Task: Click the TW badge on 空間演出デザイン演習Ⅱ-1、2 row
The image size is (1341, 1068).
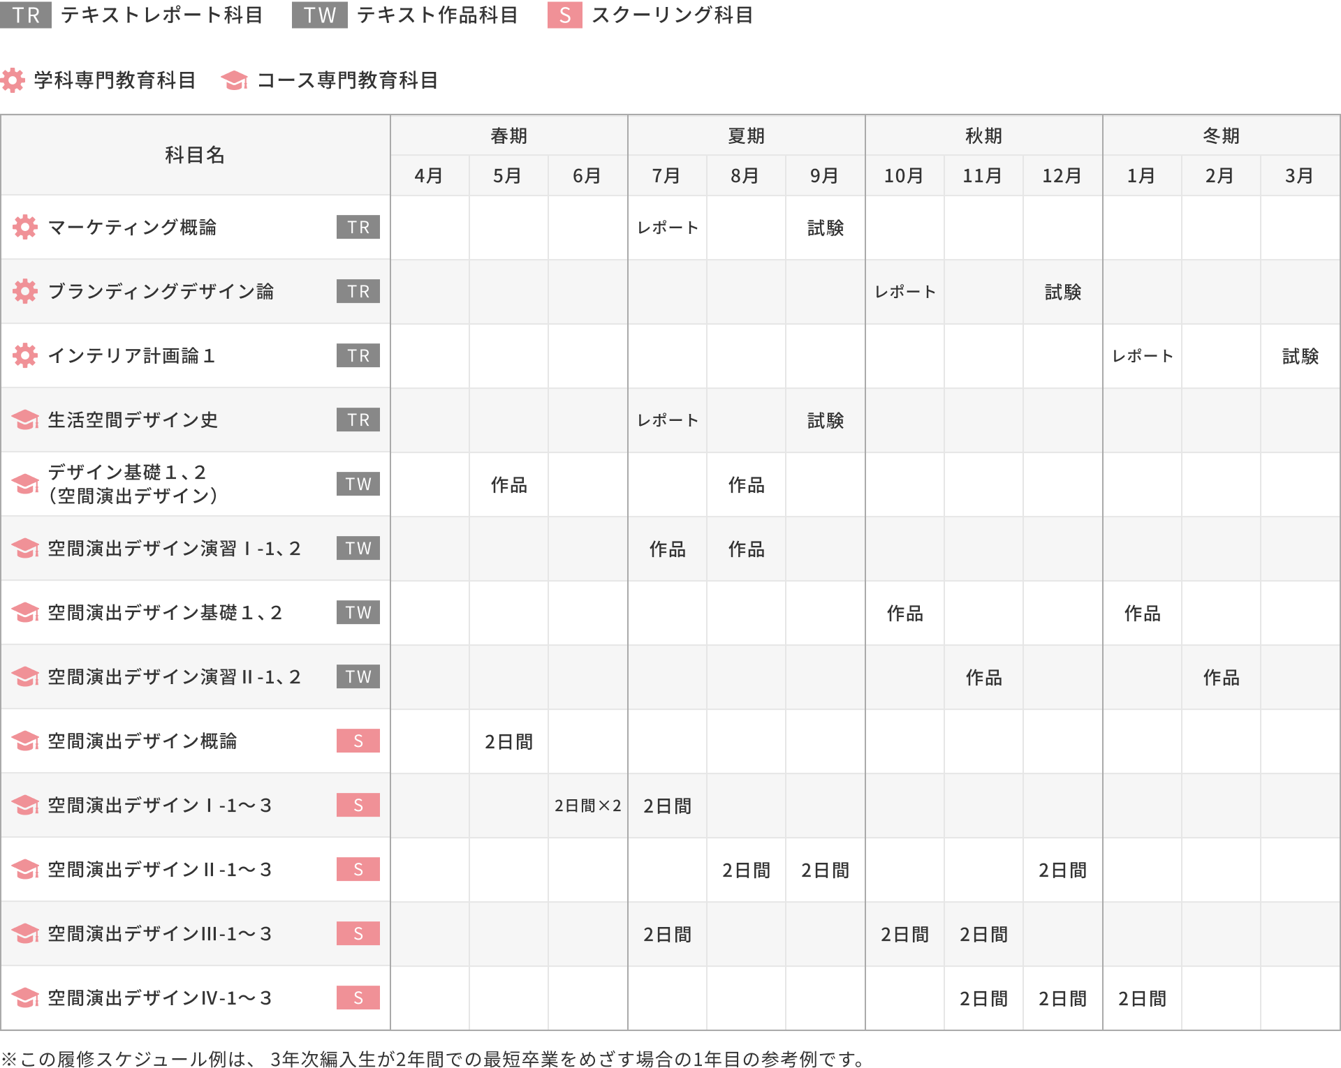Action: pos(358,677)
